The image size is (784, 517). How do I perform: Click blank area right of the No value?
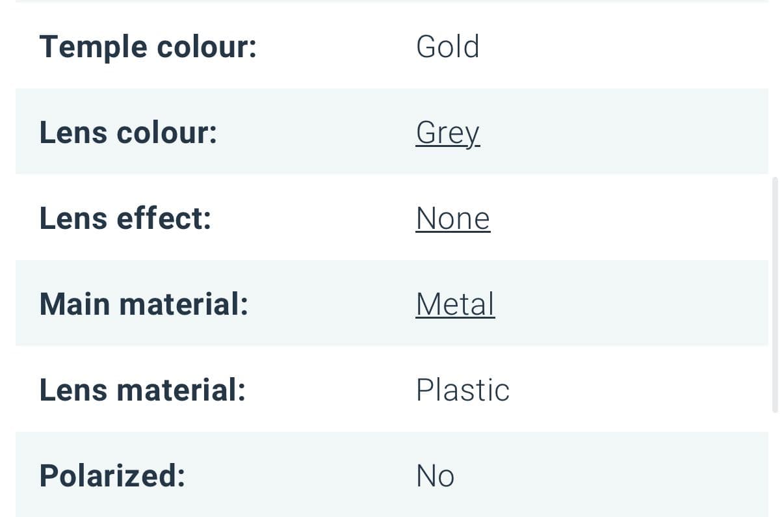click(x=611, y=476)
